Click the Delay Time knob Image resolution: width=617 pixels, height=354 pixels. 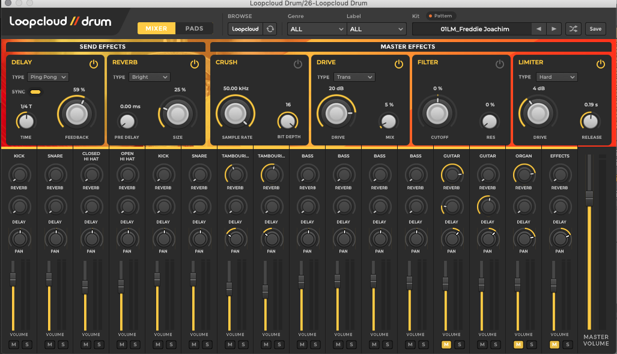pos(26,121)
